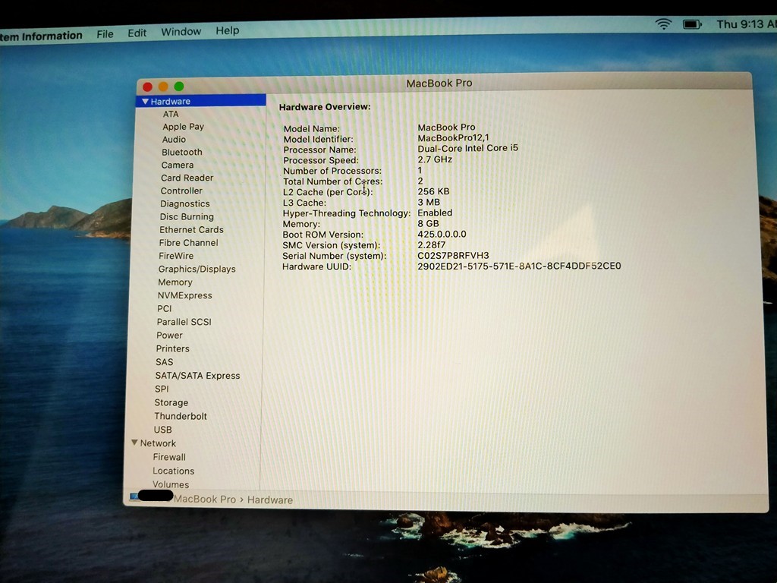Image resolution: width=777 pixels, height=583 pixels.
Task: Click the SMC version 2.28f7
Action: tap(432, 245)
